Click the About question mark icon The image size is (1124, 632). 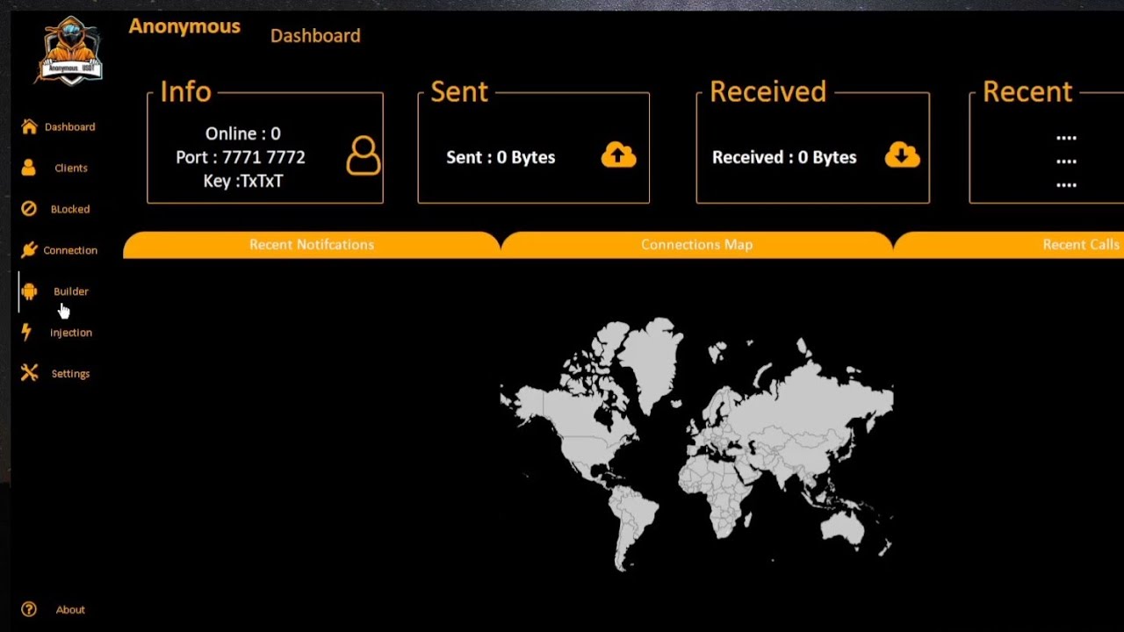[x=29, y=609]
